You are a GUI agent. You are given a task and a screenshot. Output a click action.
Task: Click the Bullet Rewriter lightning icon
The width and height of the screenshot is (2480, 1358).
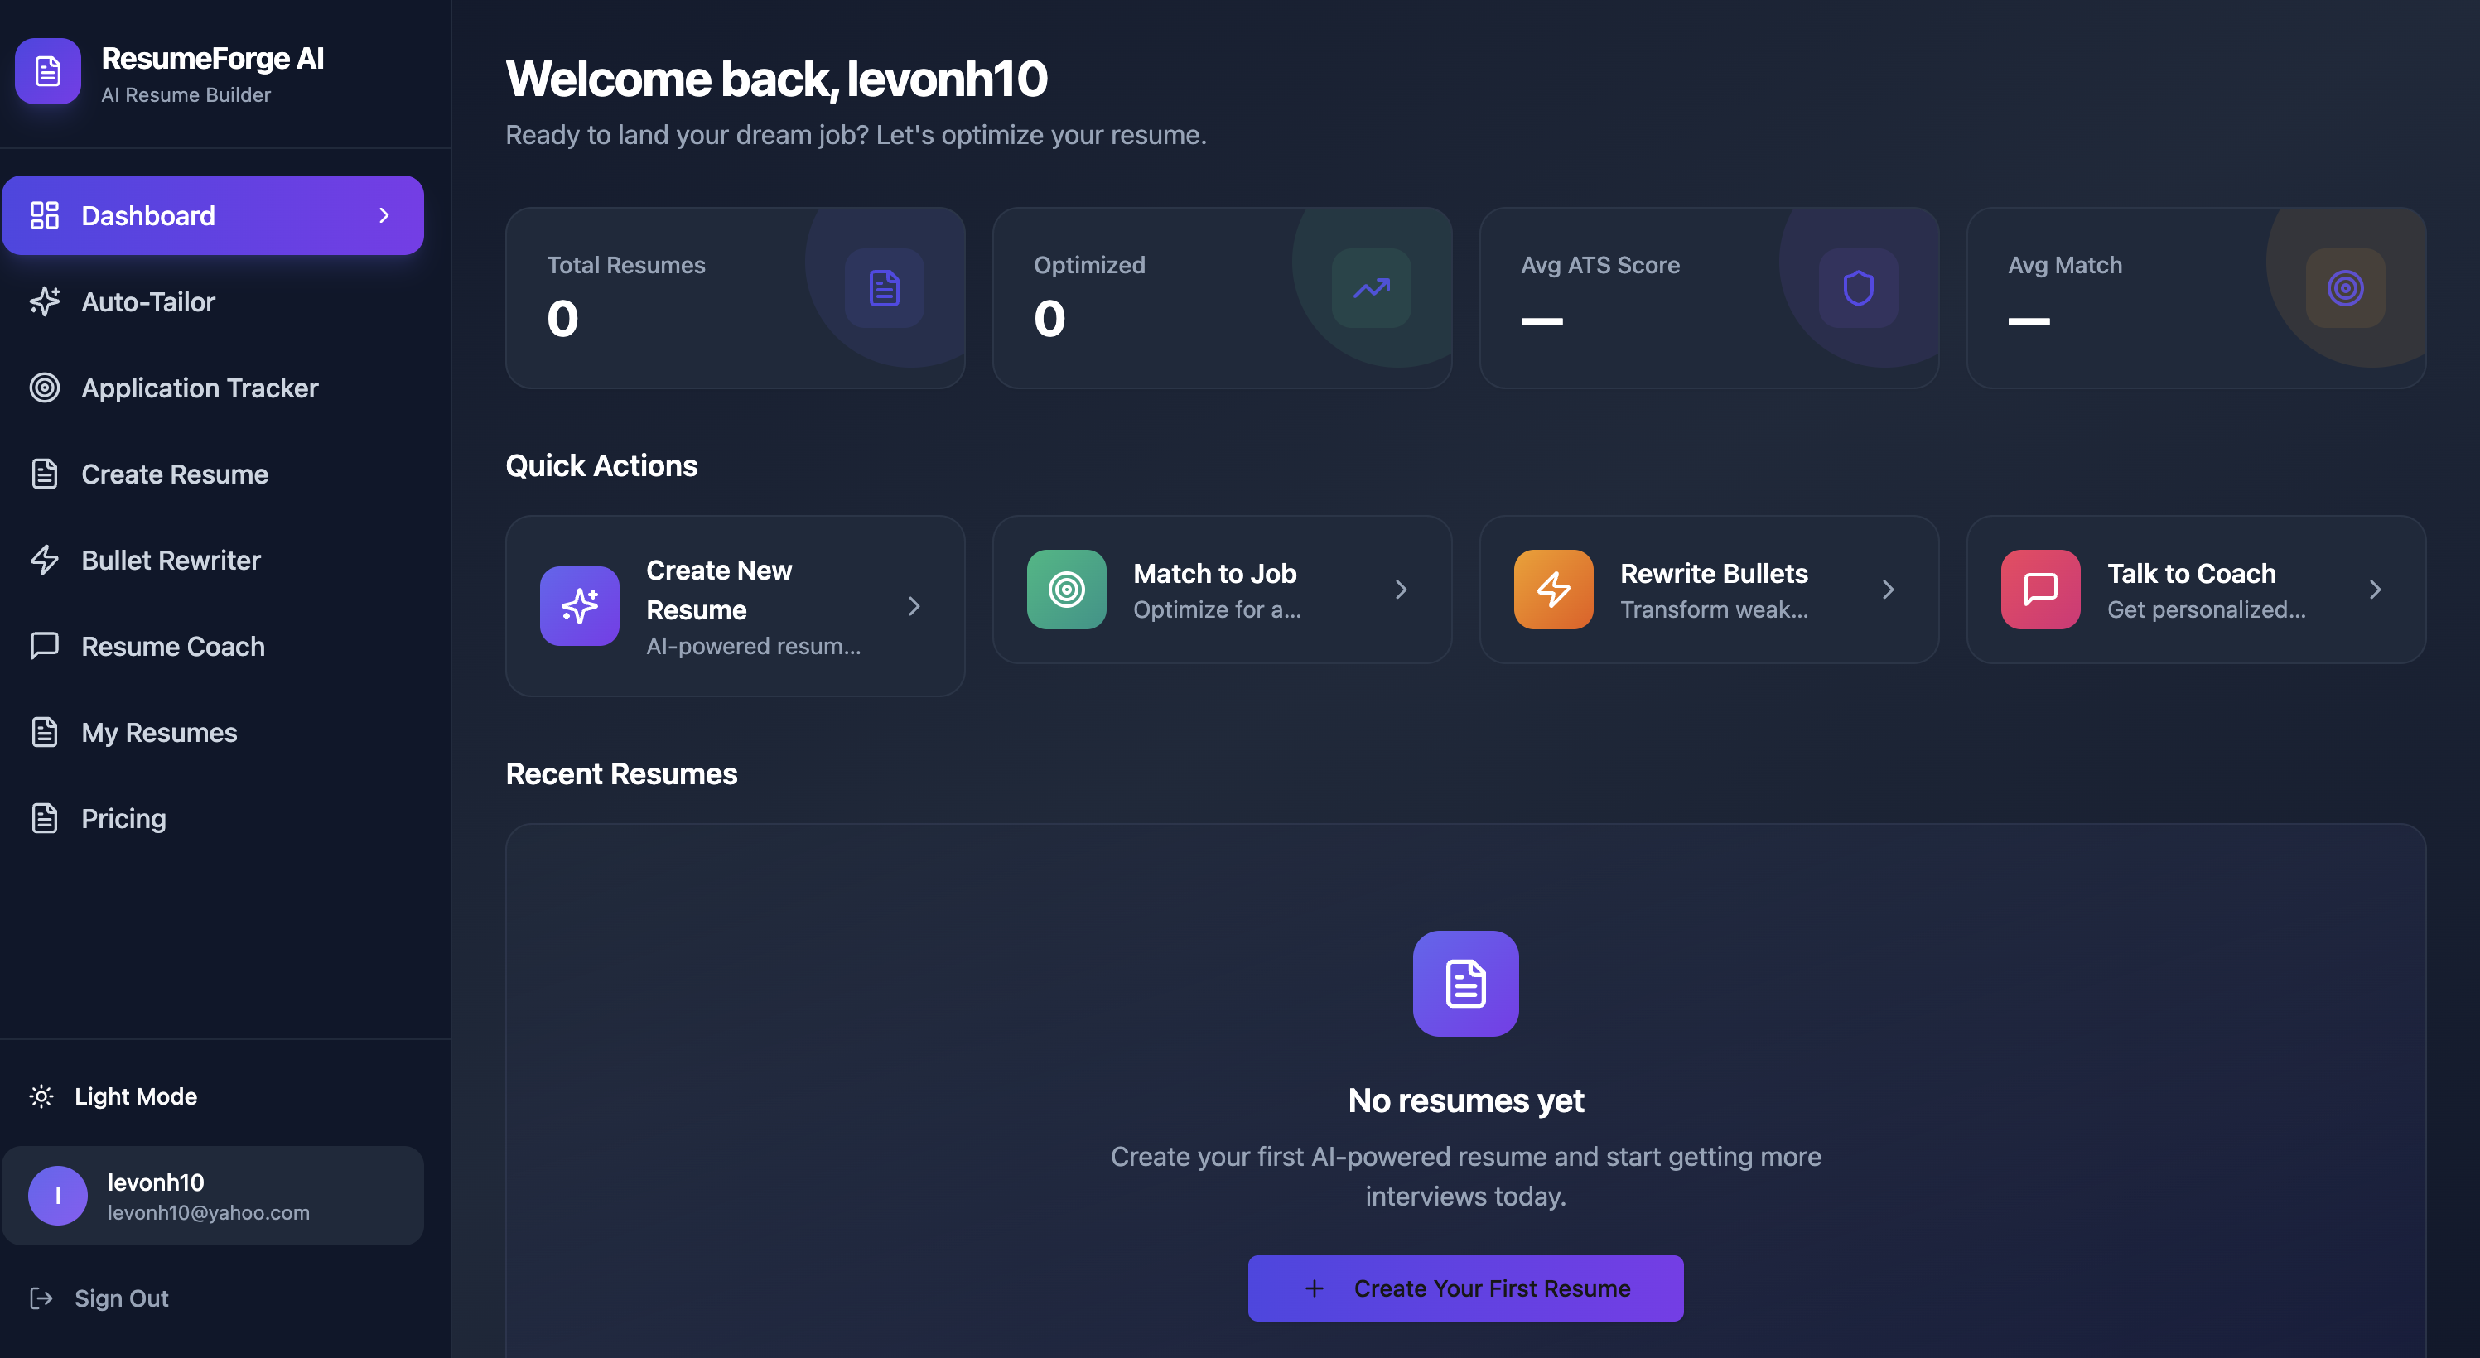44,559
